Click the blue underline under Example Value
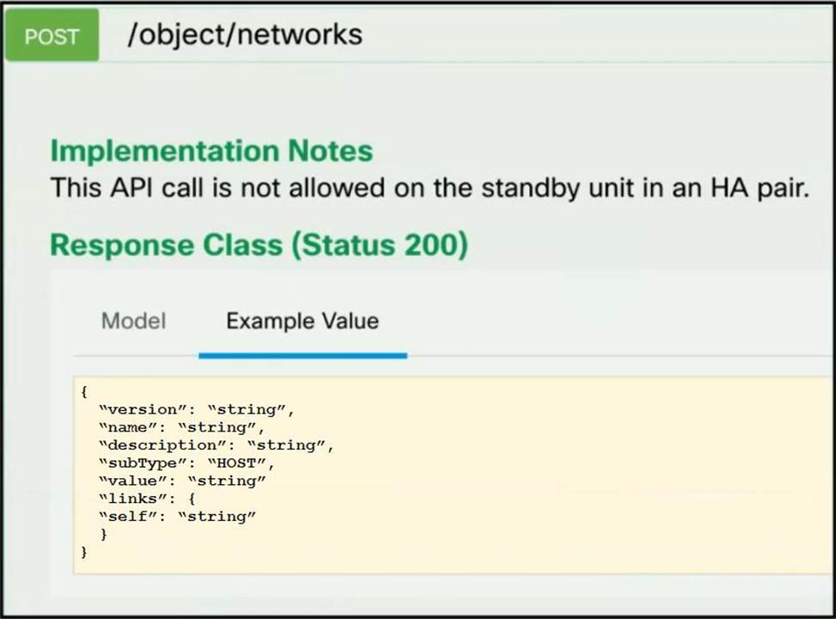This screenshot has width=836, height=619. pyautogui.click(x=302, y=354)
